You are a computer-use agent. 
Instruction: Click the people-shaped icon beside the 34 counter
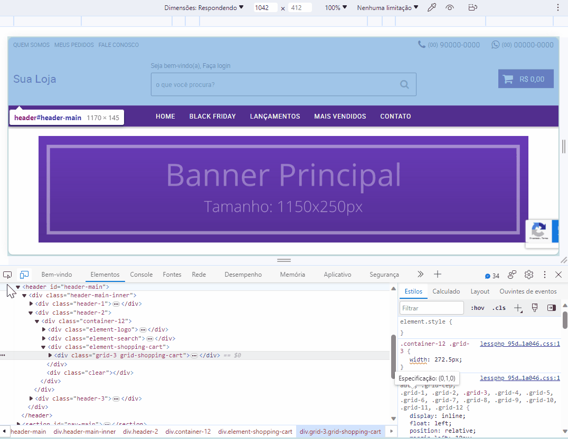tap(512, 275)
